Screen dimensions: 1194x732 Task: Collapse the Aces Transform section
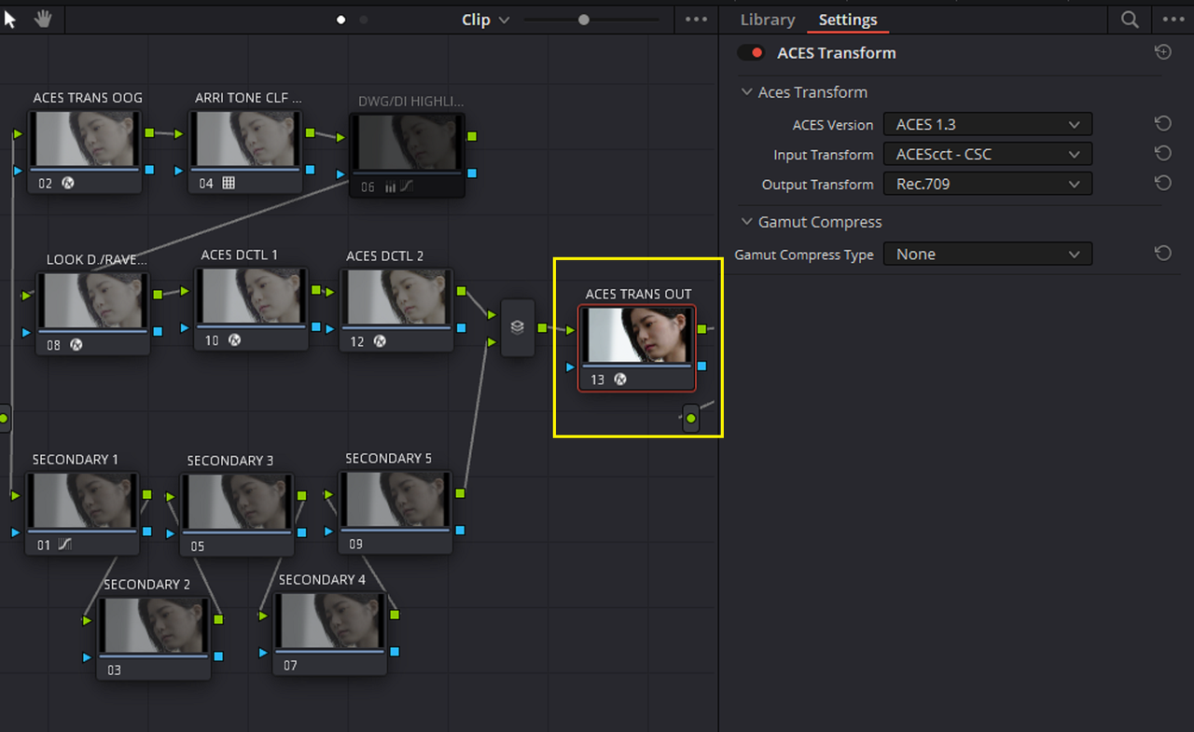746,92
